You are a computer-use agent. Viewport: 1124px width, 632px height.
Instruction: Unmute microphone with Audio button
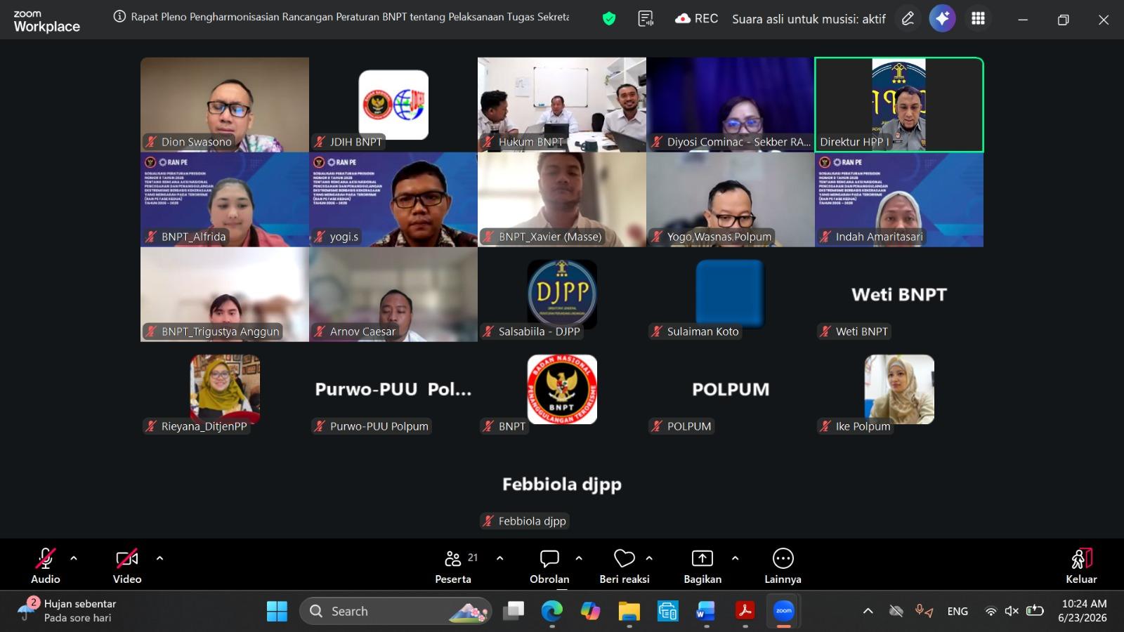click(46, 565)
